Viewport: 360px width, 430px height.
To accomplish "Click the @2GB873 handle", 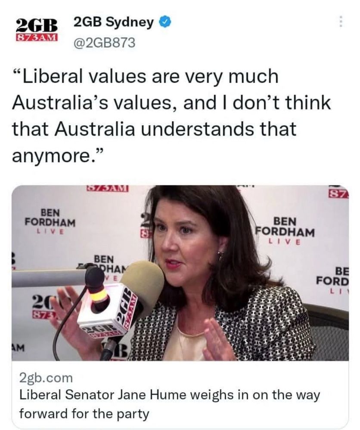I will tap(104, 43).
